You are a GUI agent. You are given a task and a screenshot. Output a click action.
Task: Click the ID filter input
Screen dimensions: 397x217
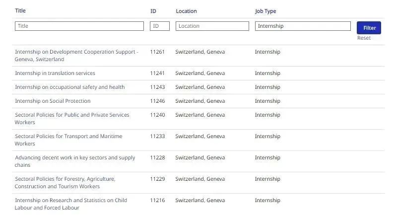[x=160, y=26]
